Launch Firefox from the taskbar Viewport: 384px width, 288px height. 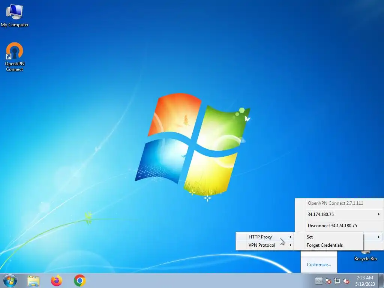[x=56, y=280]
